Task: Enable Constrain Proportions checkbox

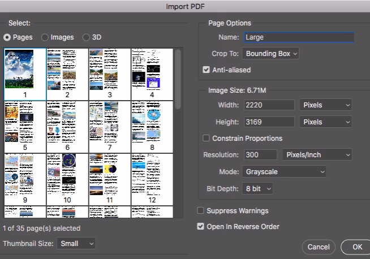Action: point(206,138)
